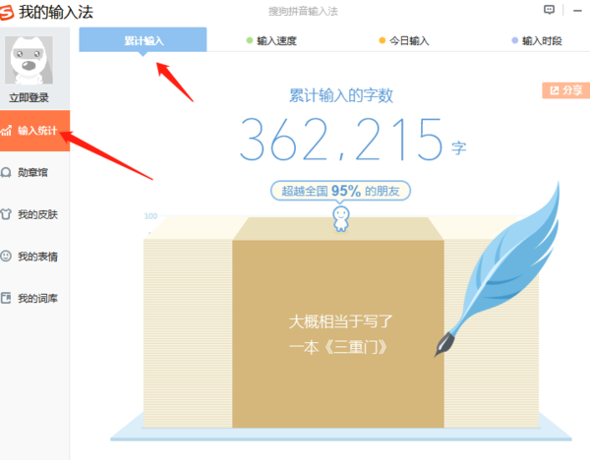
Task: Click the 立即登录 login link
Action: (29, 97)
